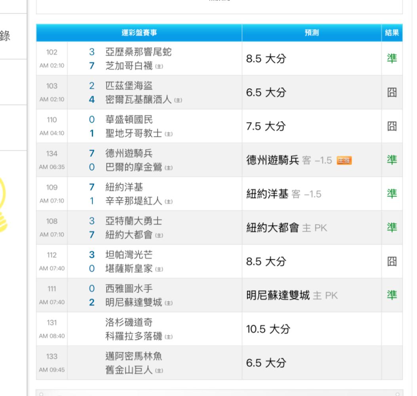Click 紐約大都會 in the match column
Viewport: 417px width, 396px height.
(129, 234)
